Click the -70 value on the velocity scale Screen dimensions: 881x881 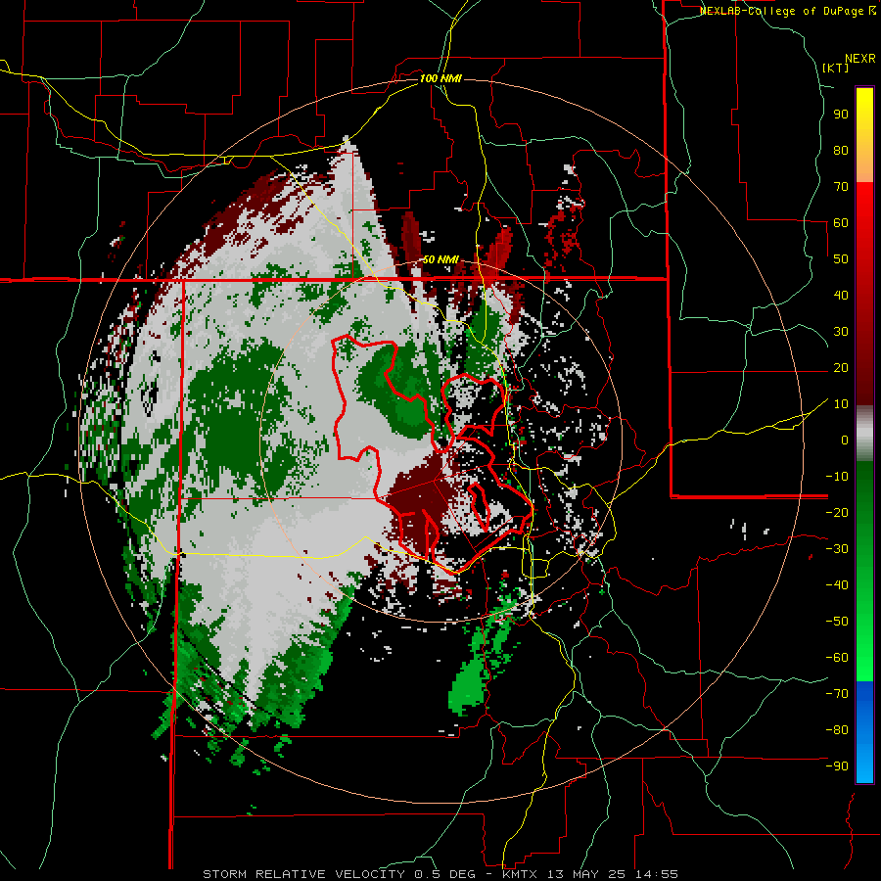point(837,694)
